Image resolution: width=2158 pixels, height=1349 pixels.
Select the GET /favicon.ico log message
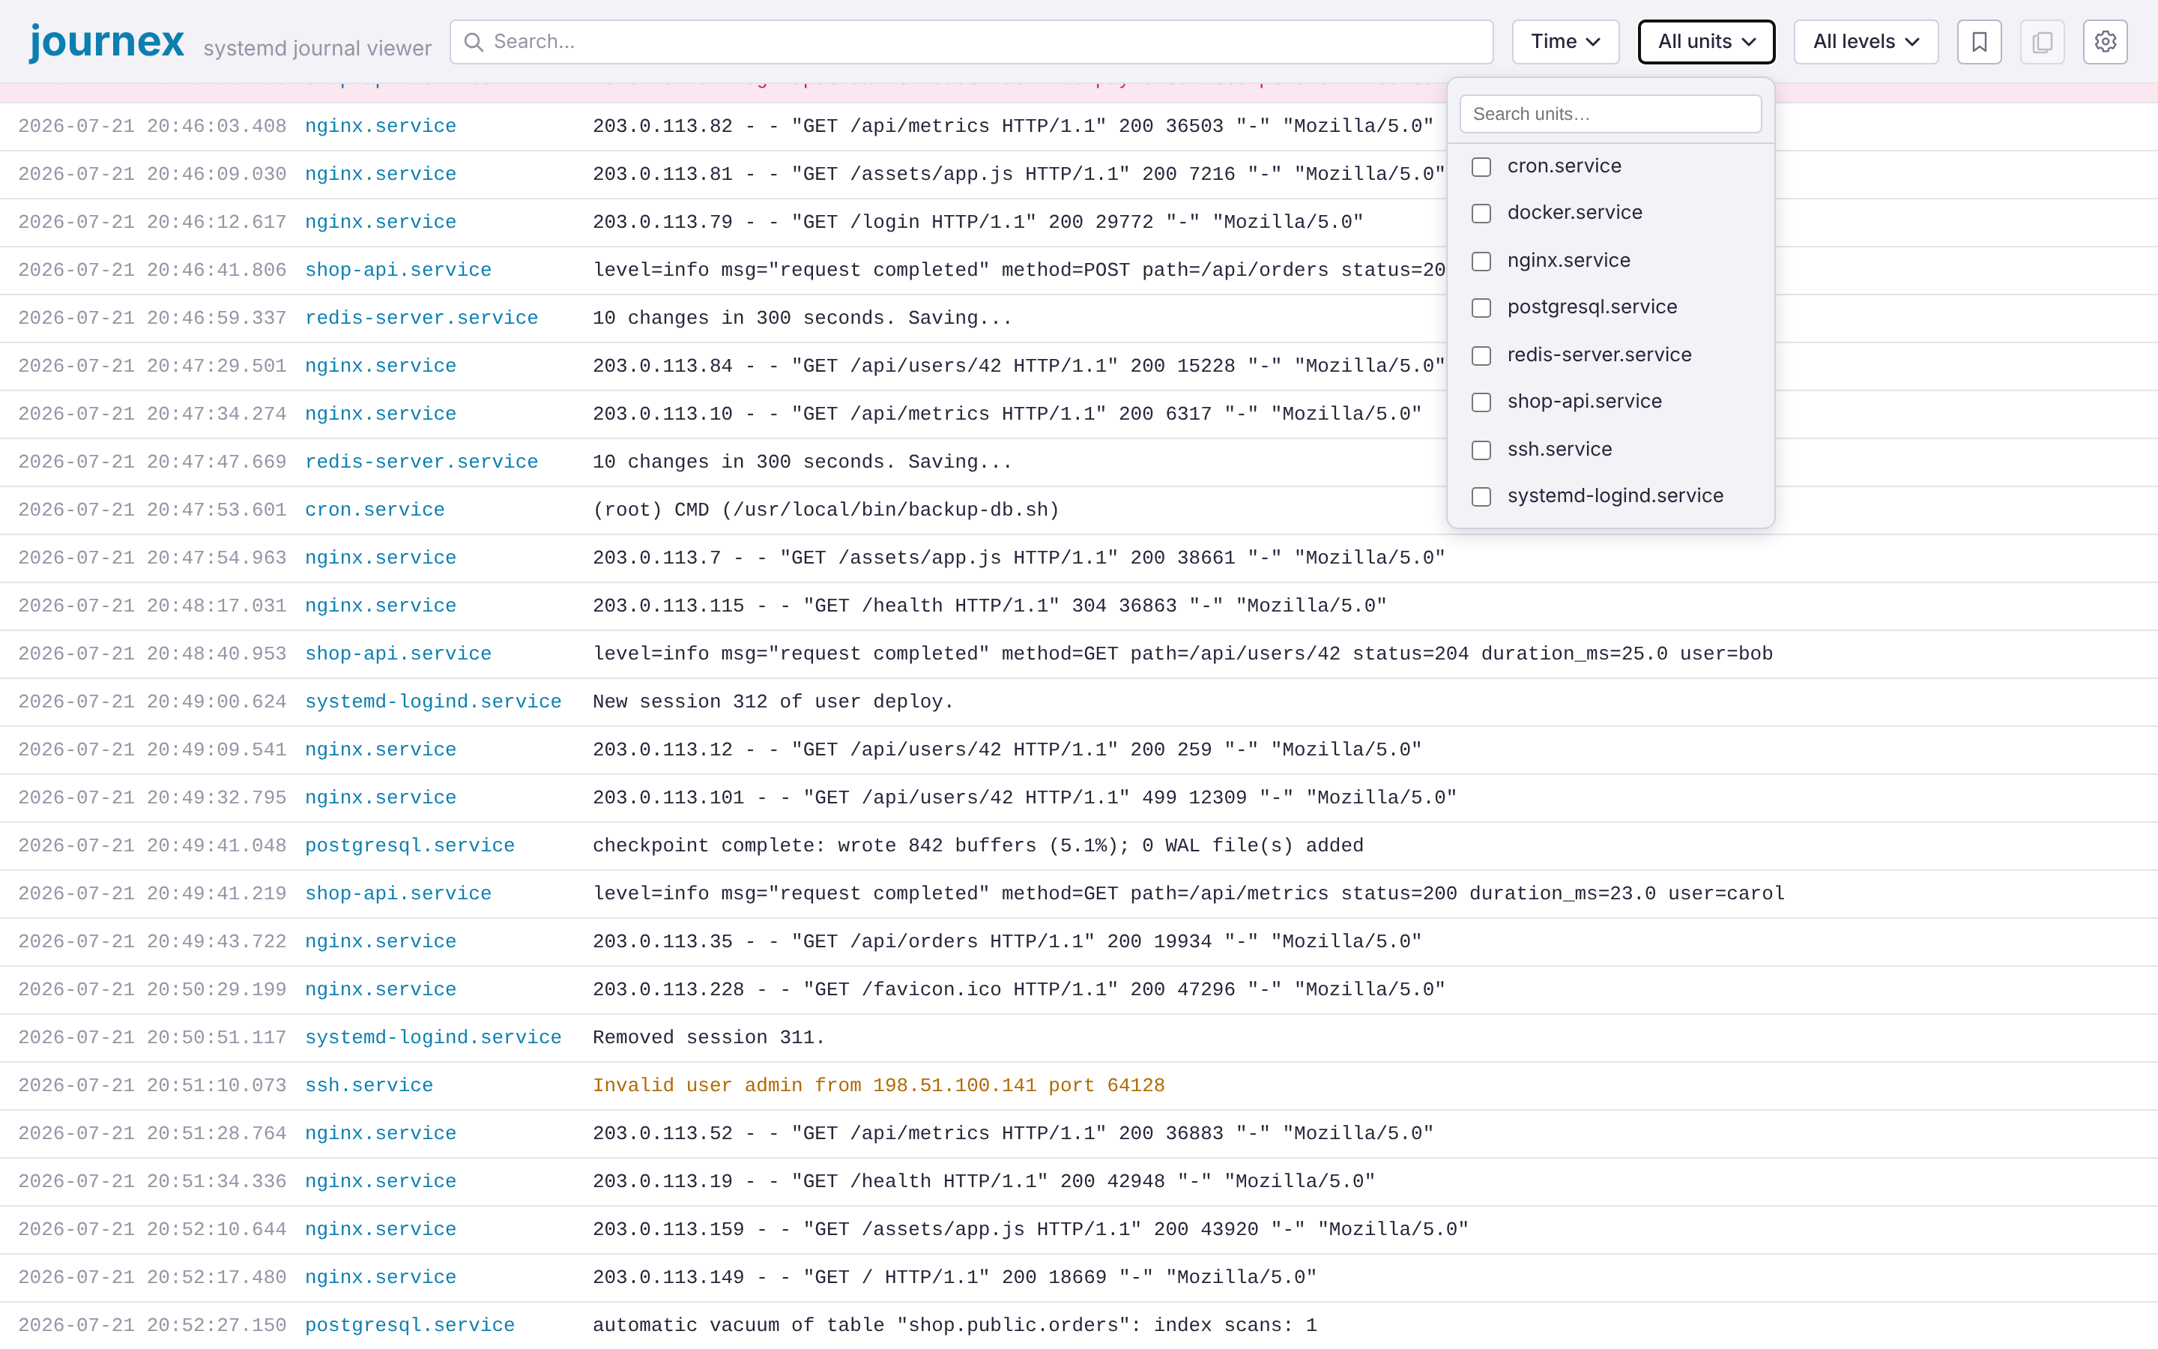1018,989
